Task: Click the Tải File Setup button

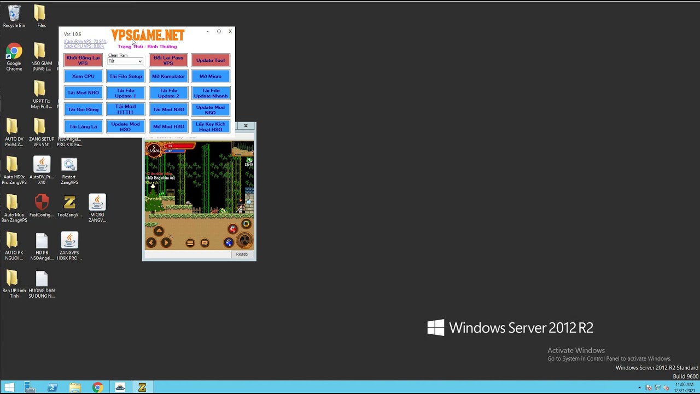Action: 125,77
